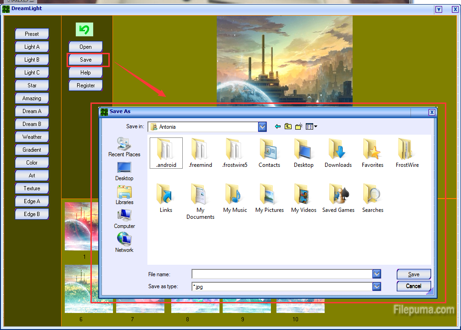Click the green undo arrow icon
461x330 pixels.
[84, 30]
